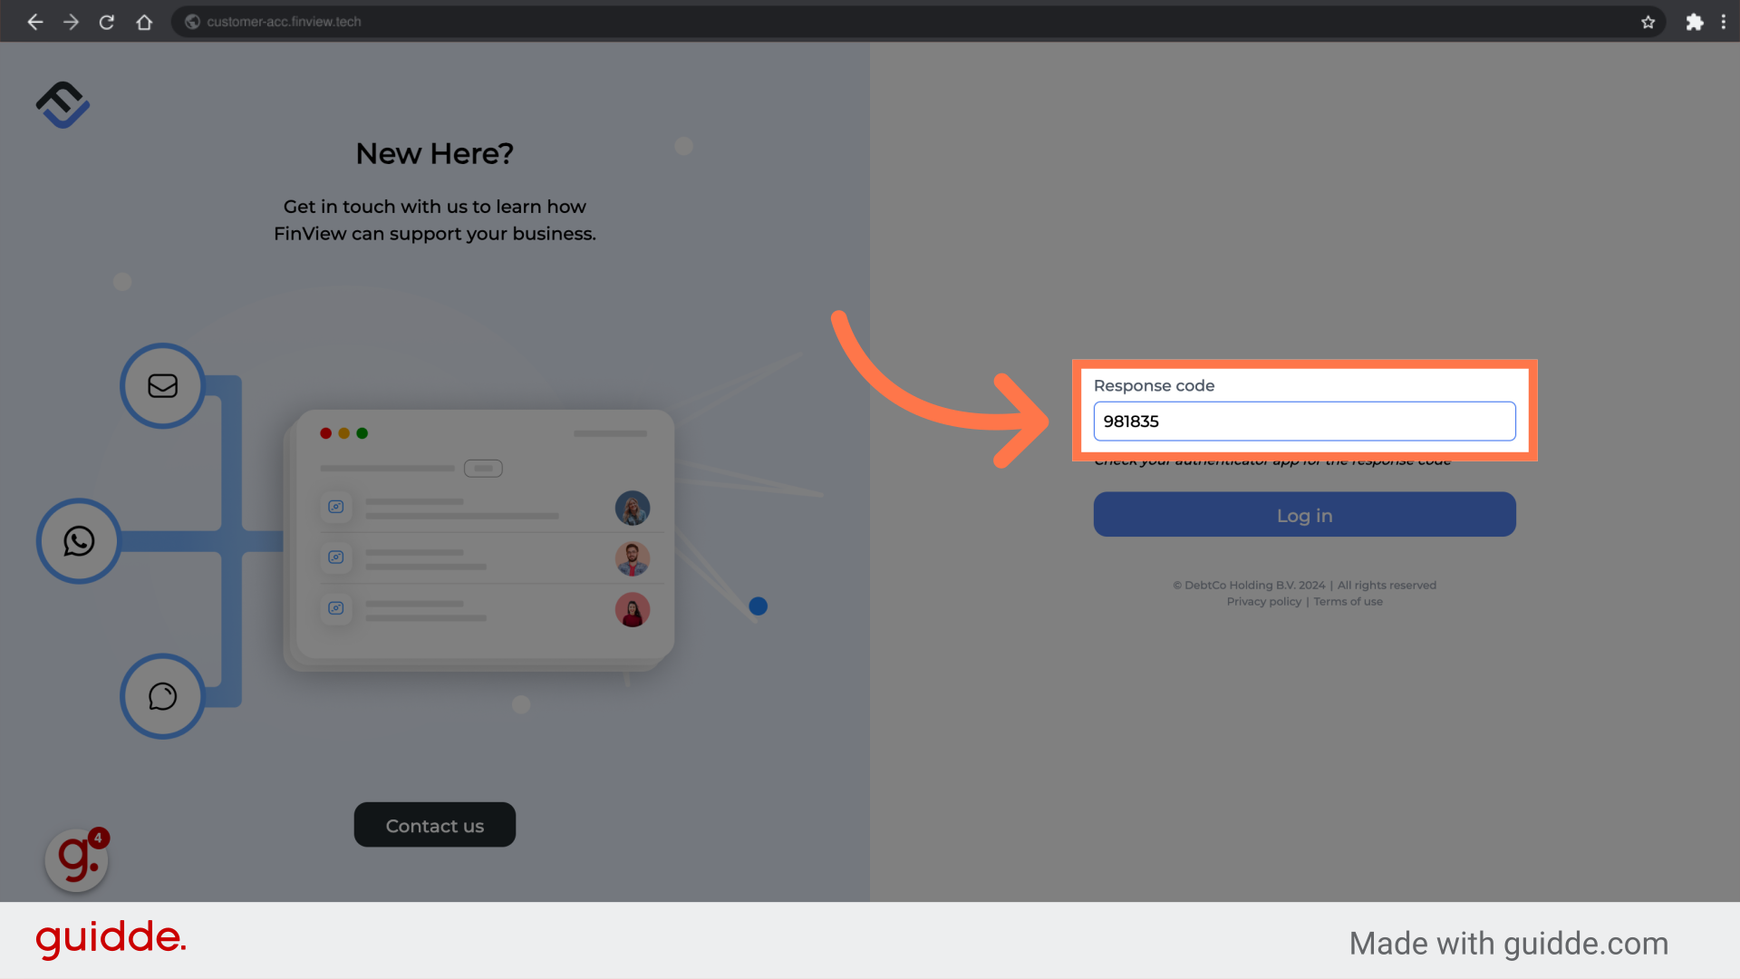The width and height of the screenshot is (1740, 979).
Task: Select the Response code input field
Action: [1305, 421]
